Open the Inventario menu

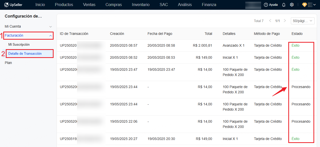point(141,5)
